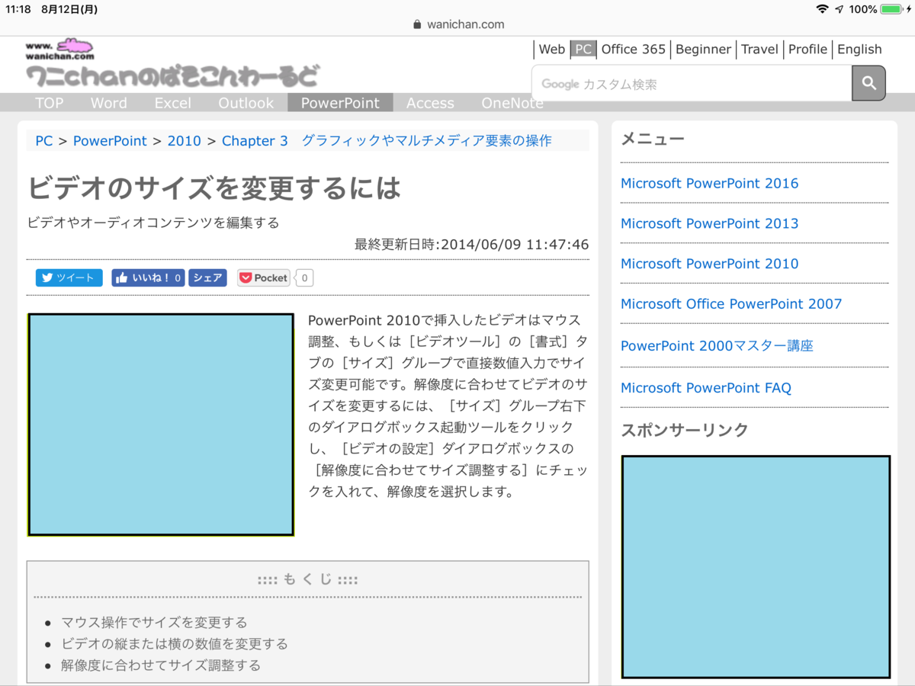Tap the 11:18 clock in status bar
This screenshot has height=686, width=915.
tap(18, 9)
